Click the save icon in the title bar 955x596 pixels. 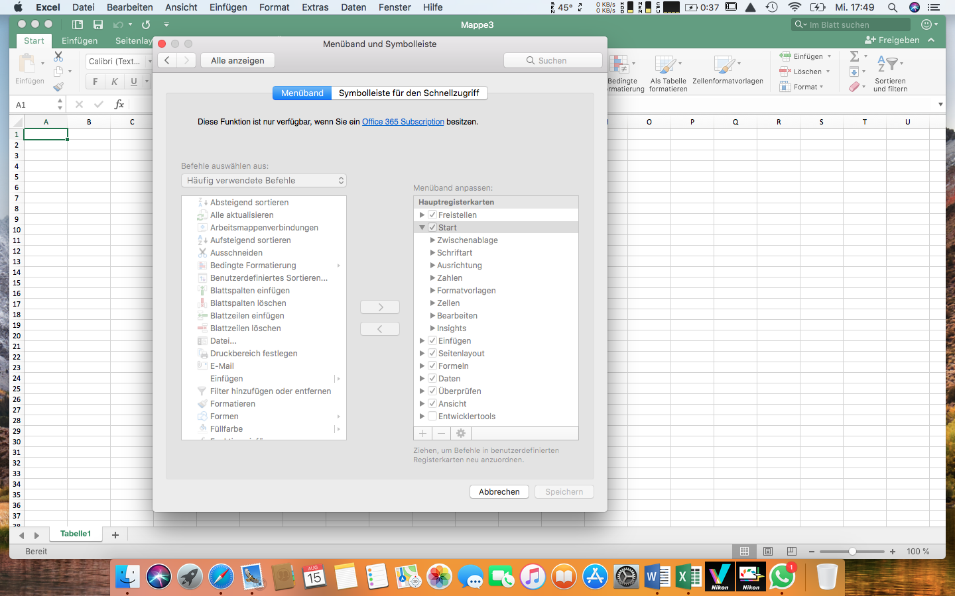(x=98, y=25)
